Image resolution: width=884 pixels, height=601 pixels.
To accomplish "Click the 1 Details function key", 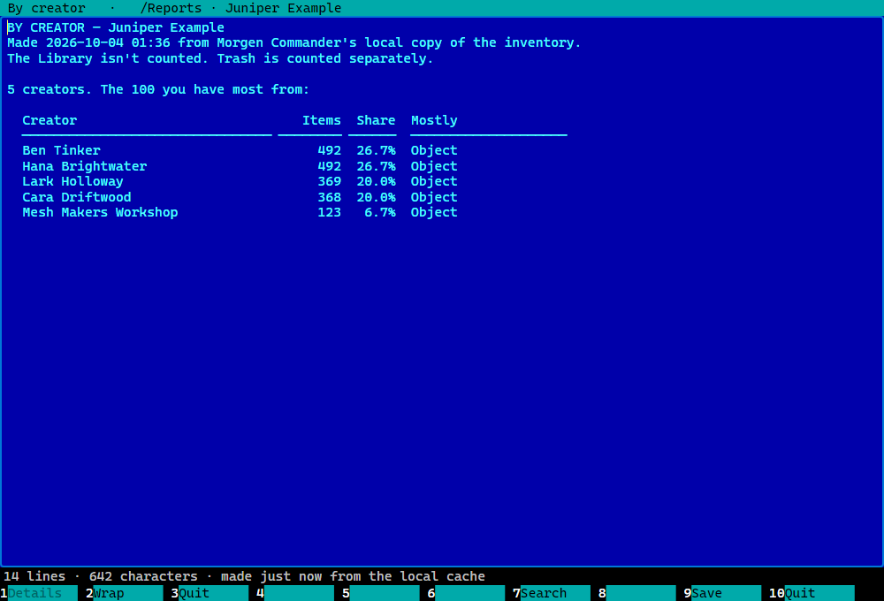I will (x=39, y=593).
